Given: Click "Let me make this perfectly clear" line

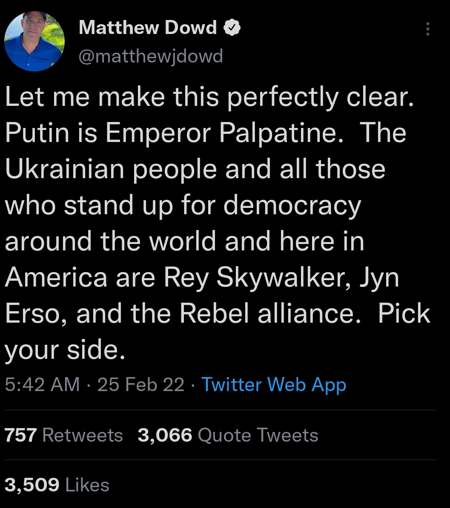Looking at the screenshot, I should pos(209,97).
